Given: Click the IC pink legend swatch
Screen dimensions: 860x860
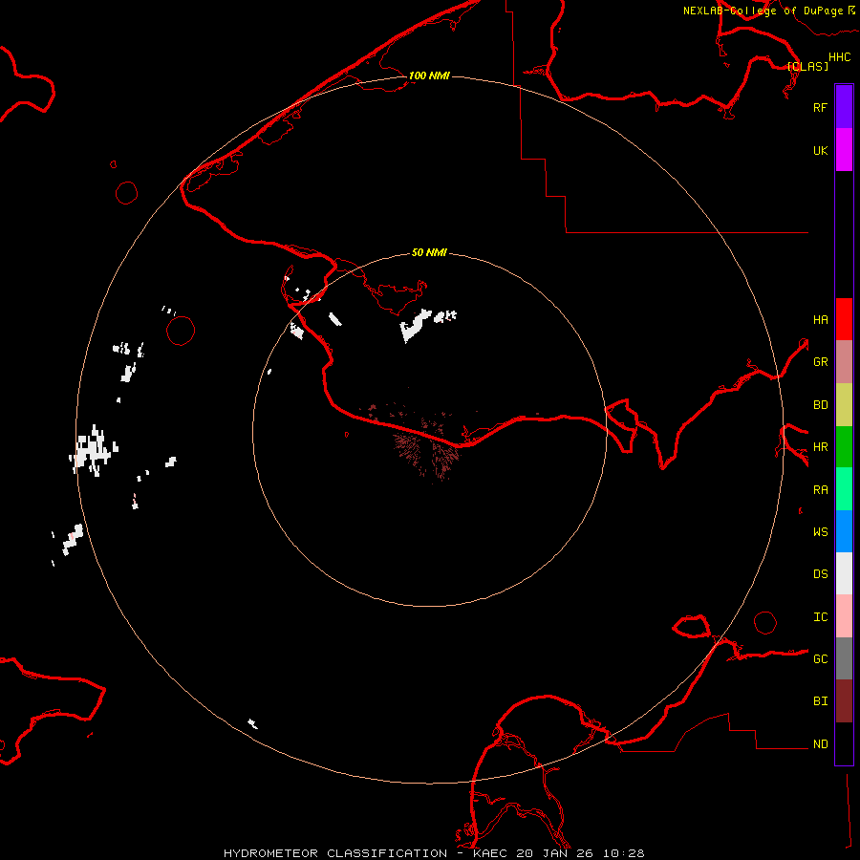Looking at the screenshot, I should 844,616.
